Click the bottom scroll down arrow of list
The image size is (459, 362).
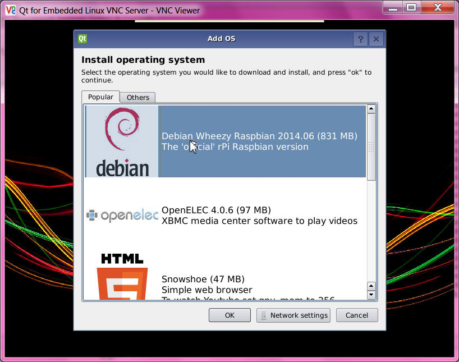tap(371, 295)
